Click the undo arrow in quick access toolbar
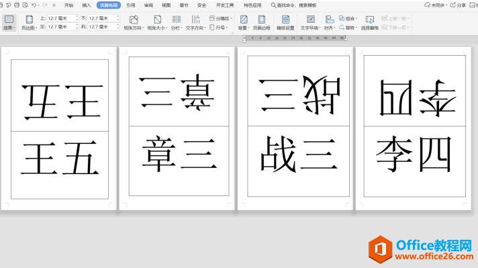 coord(34,5)
